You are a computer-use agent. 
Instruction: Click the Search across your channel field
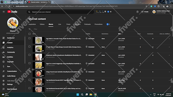60,12
